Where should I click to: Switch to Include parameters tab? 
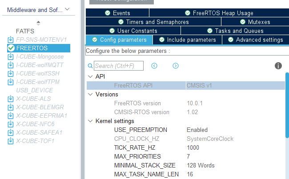pyautogui.click(x=188, y=40)
